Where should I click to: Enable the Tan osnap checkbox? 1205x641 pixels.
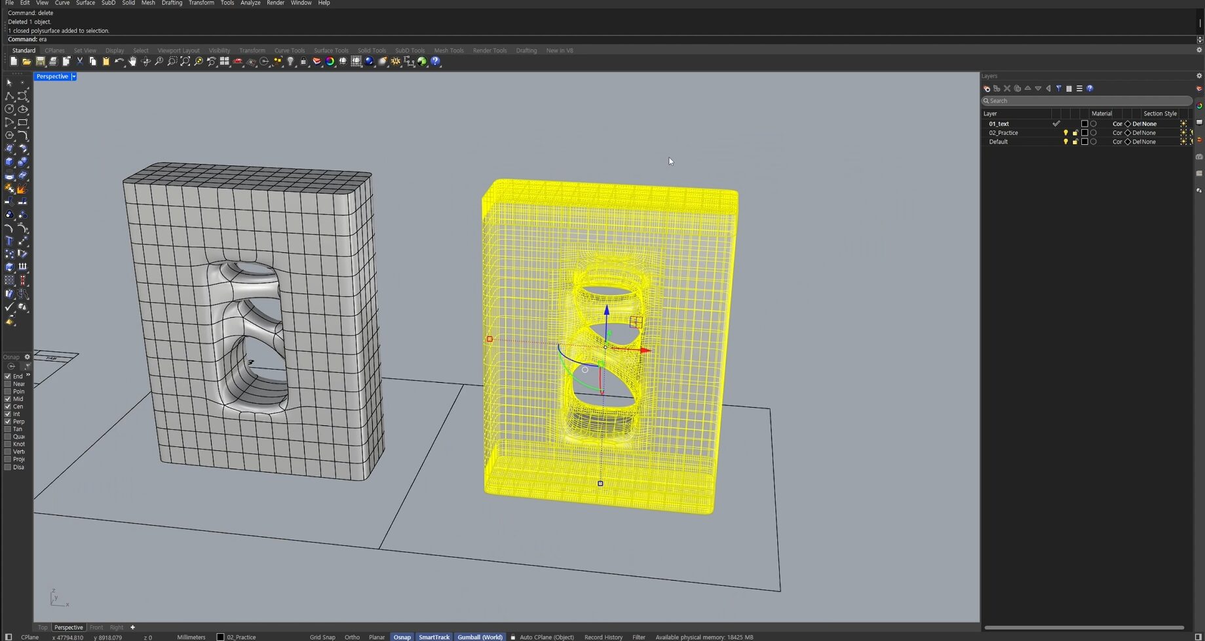tap(8, 429)
